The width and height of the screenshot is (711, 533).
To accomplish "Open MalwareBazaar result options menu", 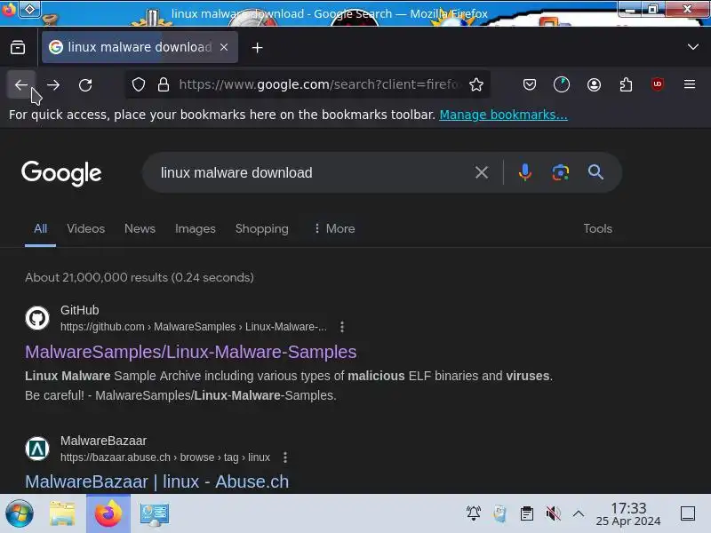I will (x=285, y=457).
